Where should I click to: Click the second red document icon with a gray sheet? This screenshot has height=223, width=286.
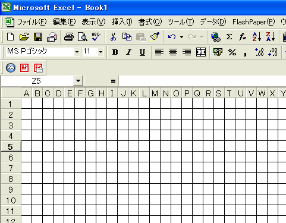point(38,68)
